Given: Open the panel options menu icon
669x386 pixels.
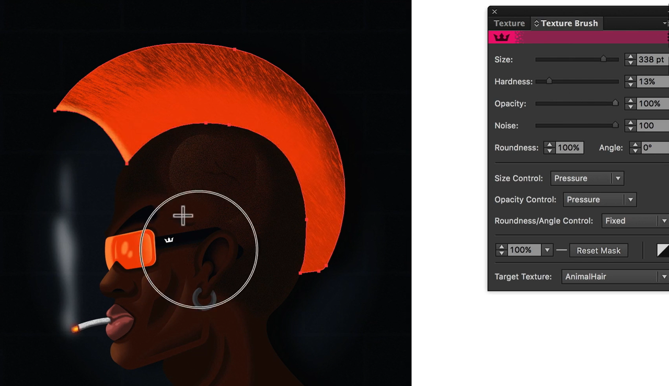Looking at the screenshot, I should tap(665, 23).
